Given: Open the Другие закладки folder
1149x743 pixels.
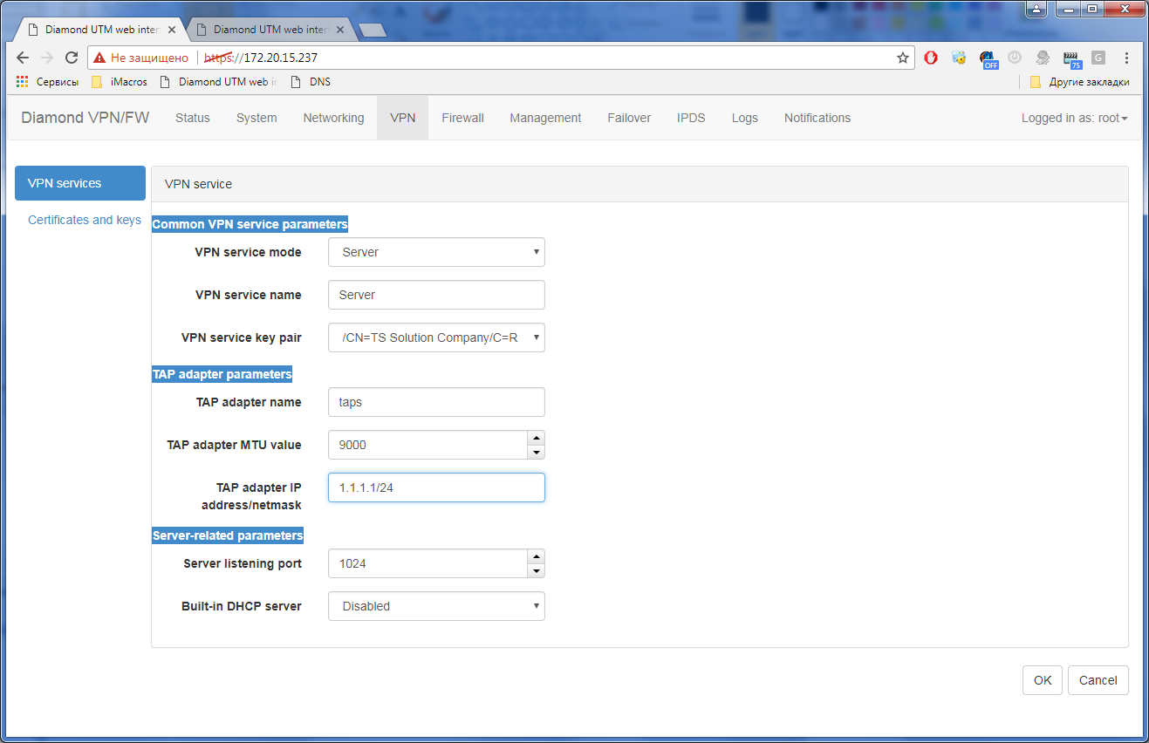Looking at the screenshot, I should [x=1080, y=82].
